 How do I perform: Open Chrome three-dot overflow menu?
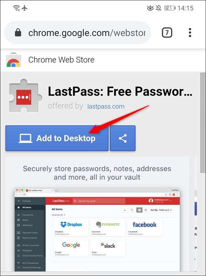[190, 33]
